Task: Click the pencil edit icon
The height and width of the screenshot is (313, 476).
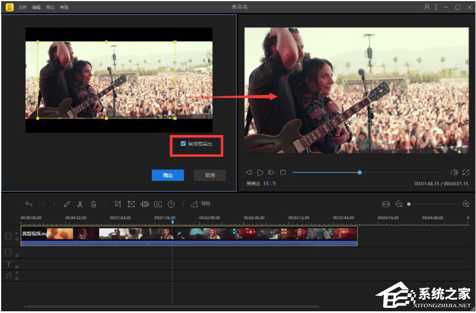Action: (x=67, y=204)
